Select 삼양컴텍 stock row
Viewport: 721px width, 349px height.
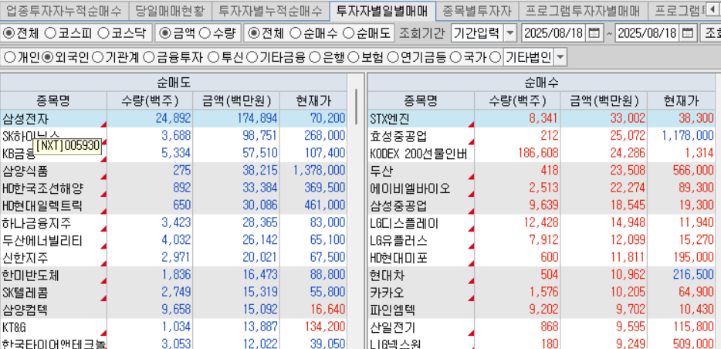click(x=174, y=310)
